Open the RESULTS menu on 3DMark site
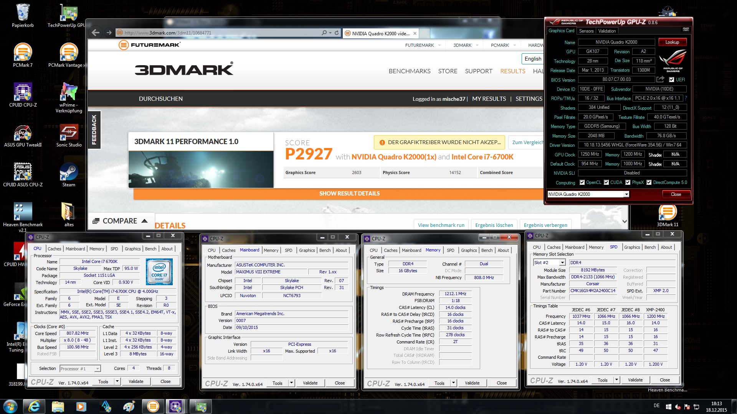The width and height of the screenshot is (737, 414). (x=512, y=71)
